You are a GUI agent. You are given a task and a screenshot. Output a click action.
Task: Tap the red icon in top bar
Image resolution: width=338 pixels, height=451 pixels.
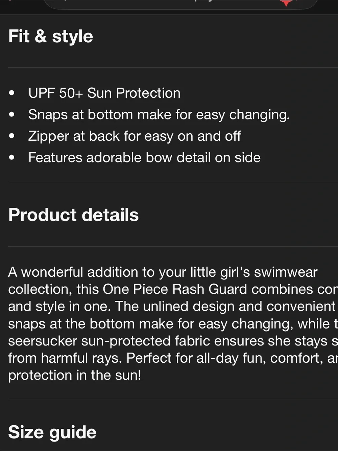click(286, 3)
